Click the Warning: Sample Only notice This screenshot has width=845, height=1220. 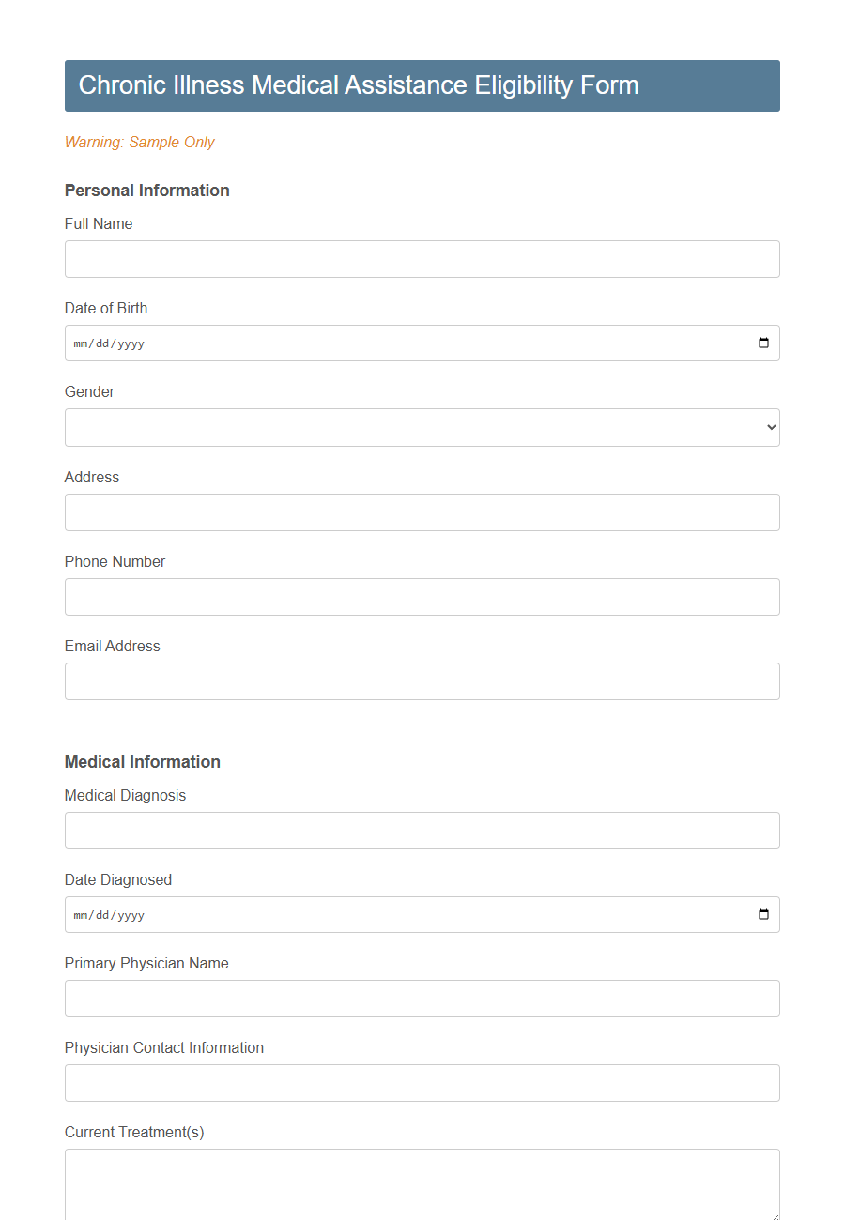pyautogui.click(x=139, y=142)
